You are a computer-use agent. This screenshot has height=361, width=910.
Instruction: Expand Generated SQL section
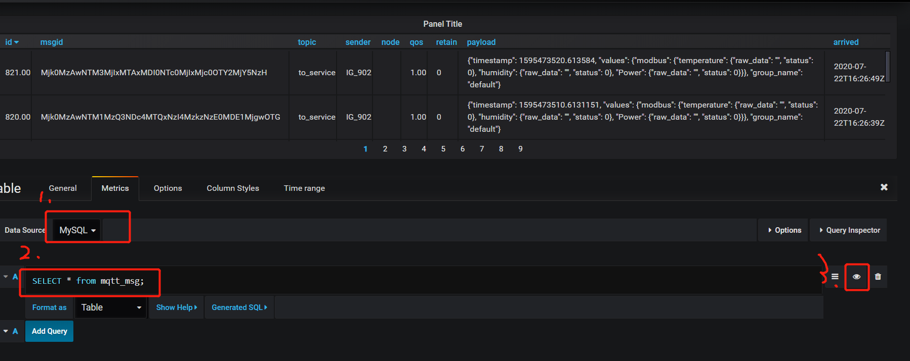click(239, 307)
